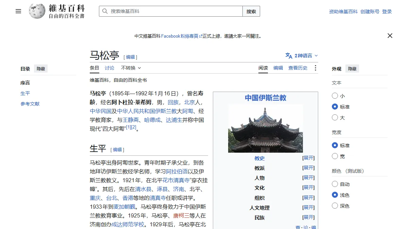This screenshot has width=408, height=229.
Task: Select width 宽 option
Action: pyautogui.click(x=335, y=156)
